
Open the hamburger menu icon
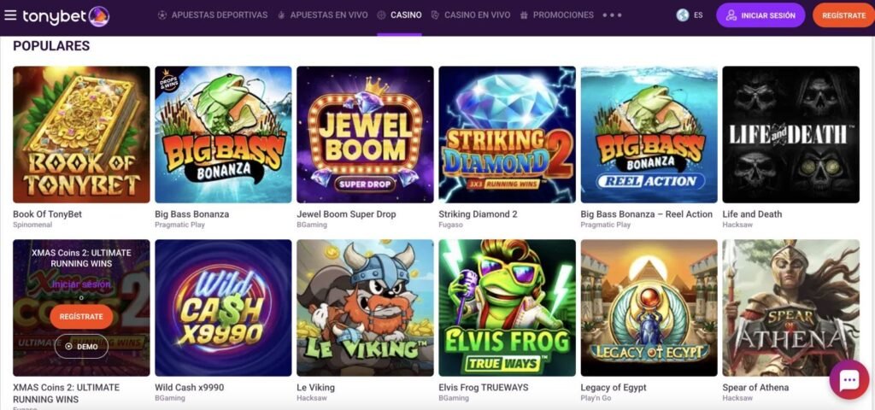(10, 15)
